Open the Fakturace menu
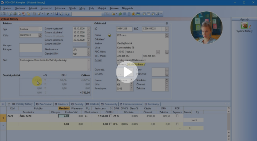 click(x=60, y=8)
